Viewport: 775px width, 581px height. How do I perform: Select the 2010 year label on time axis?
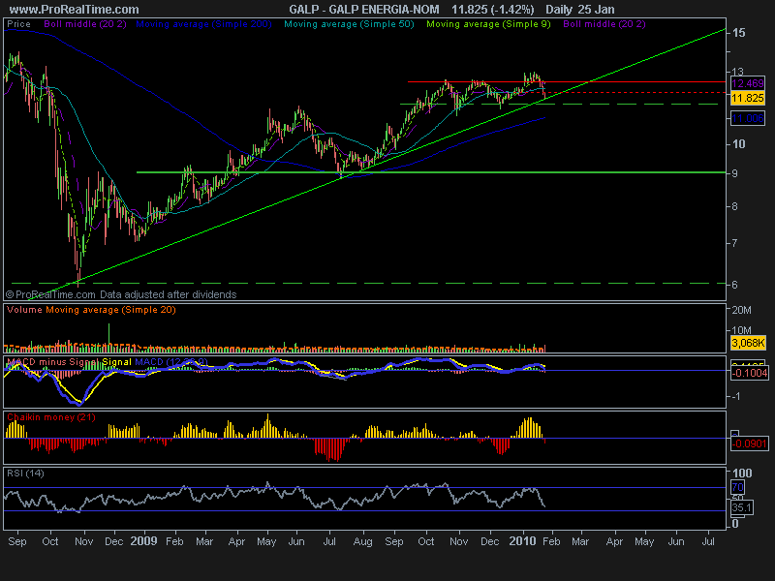point(522,541)
